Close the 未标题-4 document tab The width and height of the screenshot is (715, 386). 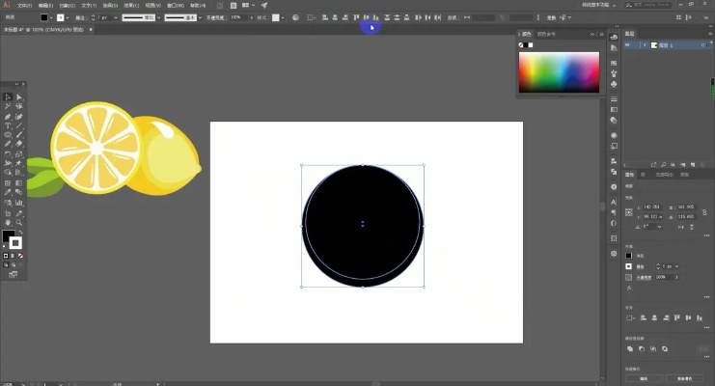click(91, 29)
